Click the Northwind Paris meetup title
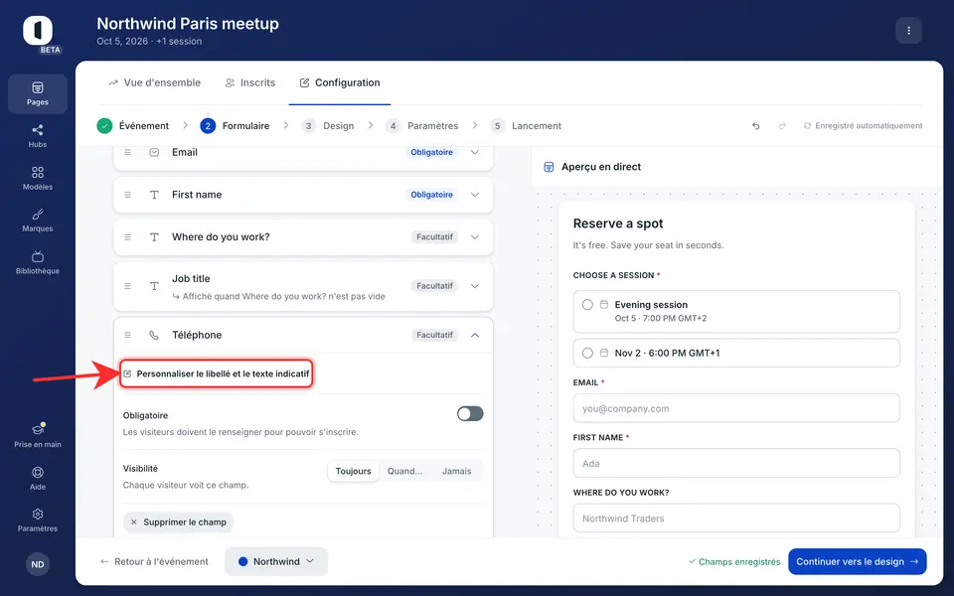Viewport: 954px width, 596px height. [188, 24]
